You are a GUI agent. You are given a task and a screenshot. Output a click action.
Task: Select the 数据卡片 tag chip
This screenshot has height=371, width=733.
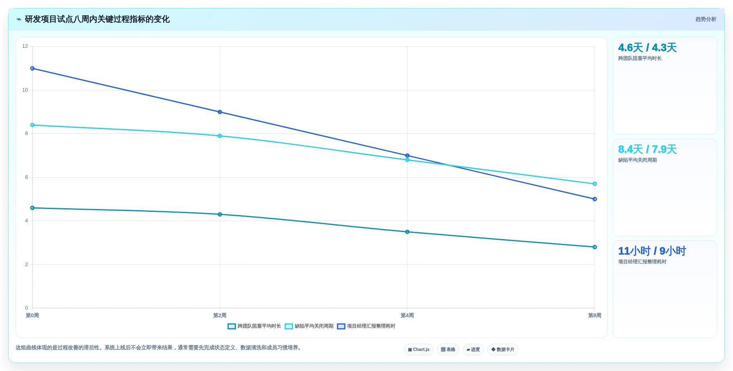pos(503,350)
